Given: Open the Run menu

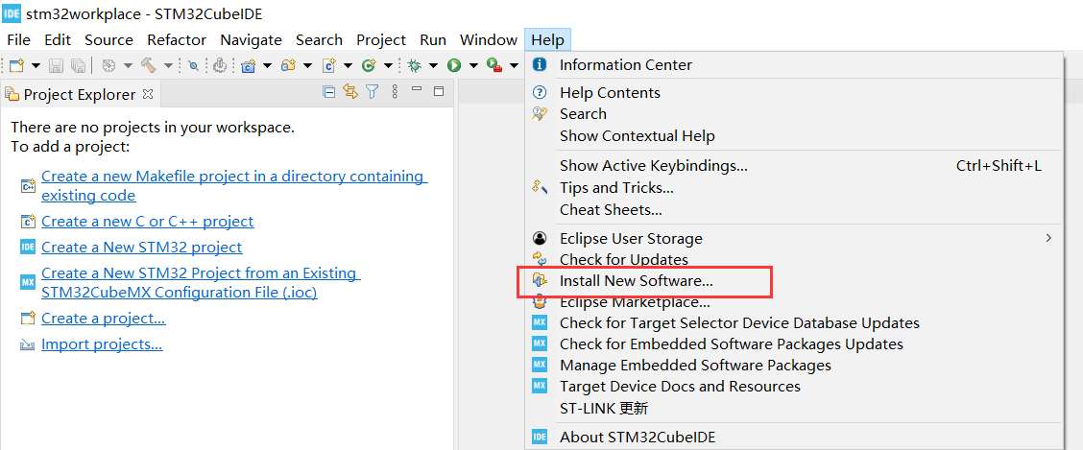Looking at the screenshot, I should (x=433, y=40).
